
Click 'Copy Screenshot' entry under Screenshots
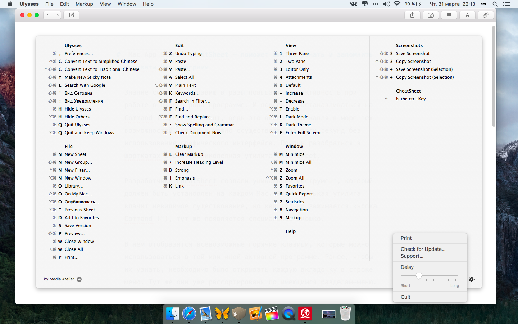point(413,62)
